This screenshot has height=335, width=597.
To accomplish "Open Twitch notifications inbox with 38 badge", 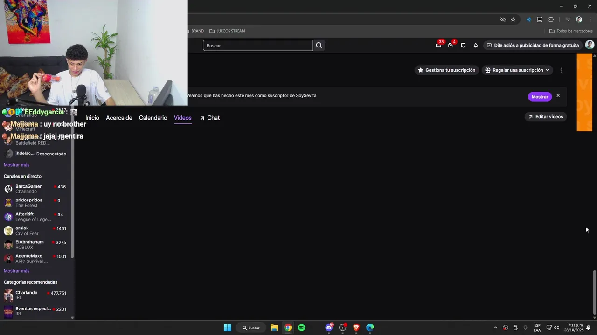I will tap(438, 45).
